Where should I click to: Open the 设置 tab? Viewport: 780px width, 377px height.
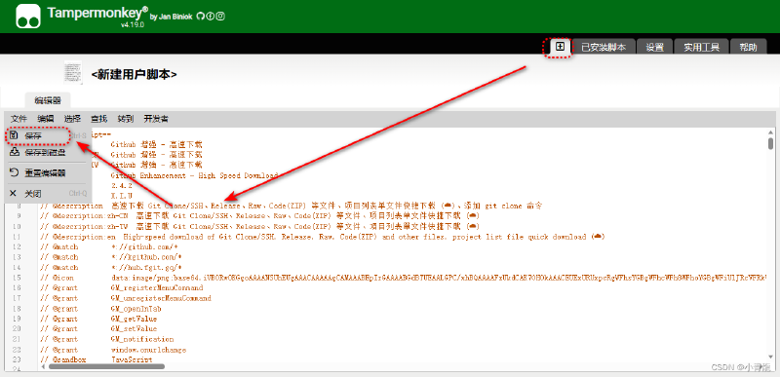(654, 47)
